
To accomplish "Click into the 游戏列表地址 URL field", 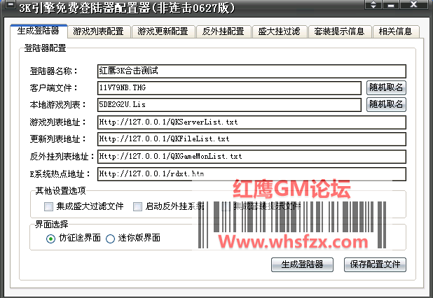I will [251, 122].
